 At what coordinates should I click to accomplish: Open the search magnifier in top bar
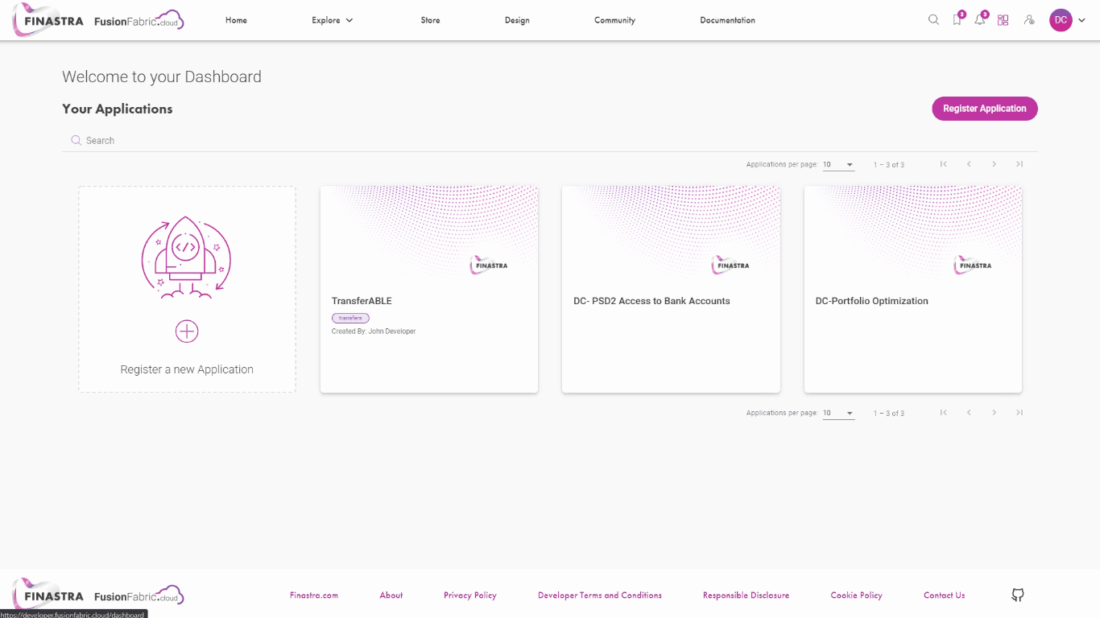[x=933, y=20]
